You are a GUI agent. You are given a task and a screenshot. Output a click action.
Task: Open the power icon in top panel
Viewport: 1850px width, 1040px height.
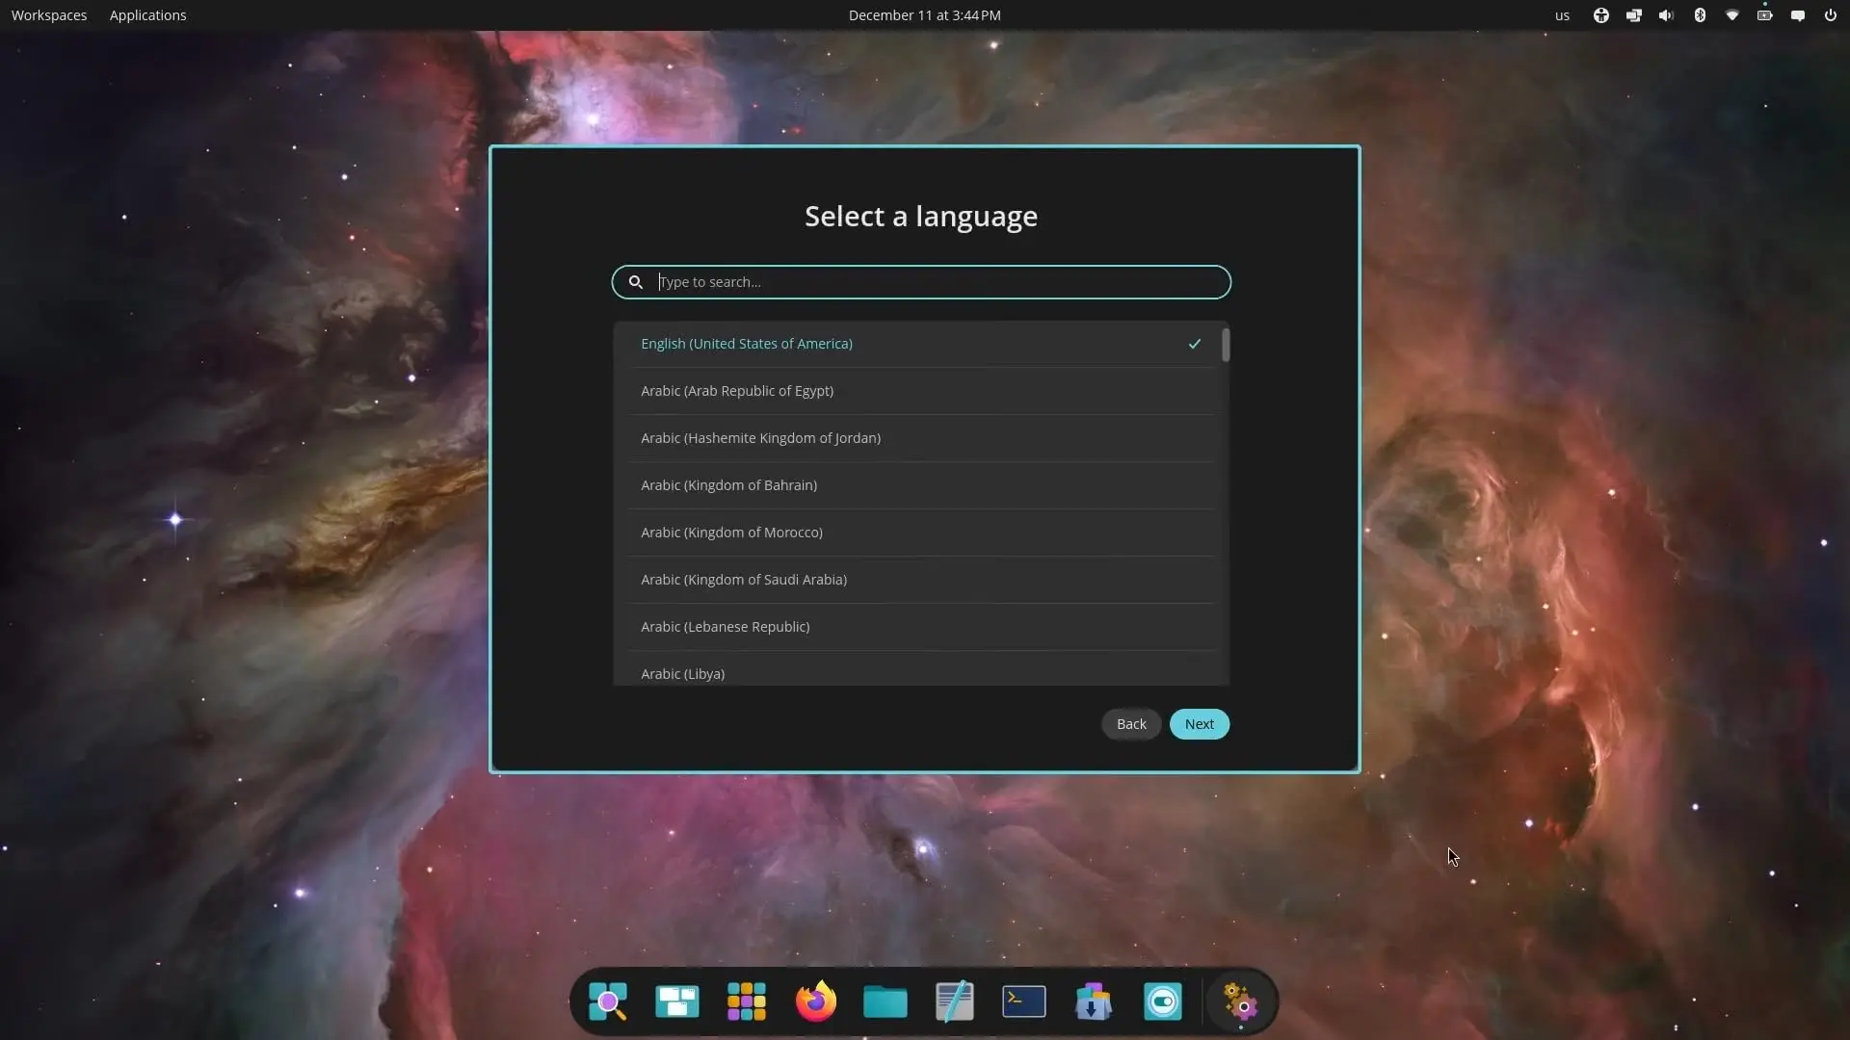tap(1831, 15)
